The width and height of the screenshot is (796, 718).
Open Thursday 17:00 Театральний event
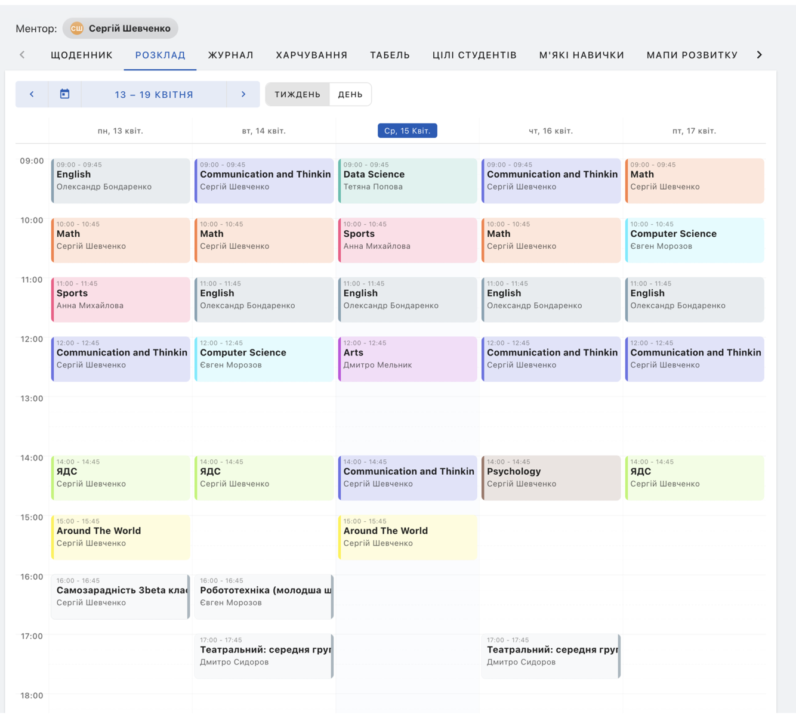tap(551, 656)
